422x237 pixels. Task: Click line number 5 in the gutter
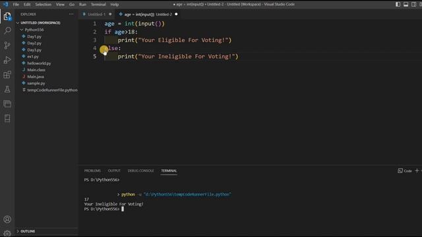point(94,57)
